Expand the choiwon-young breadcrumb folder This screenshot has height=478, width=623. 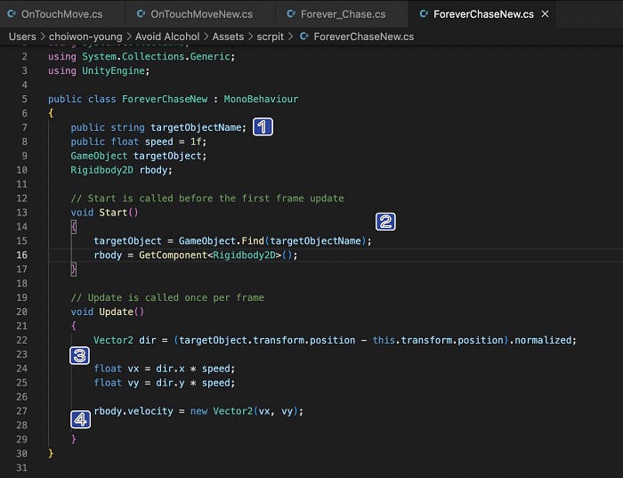click(x=85, y=36)
